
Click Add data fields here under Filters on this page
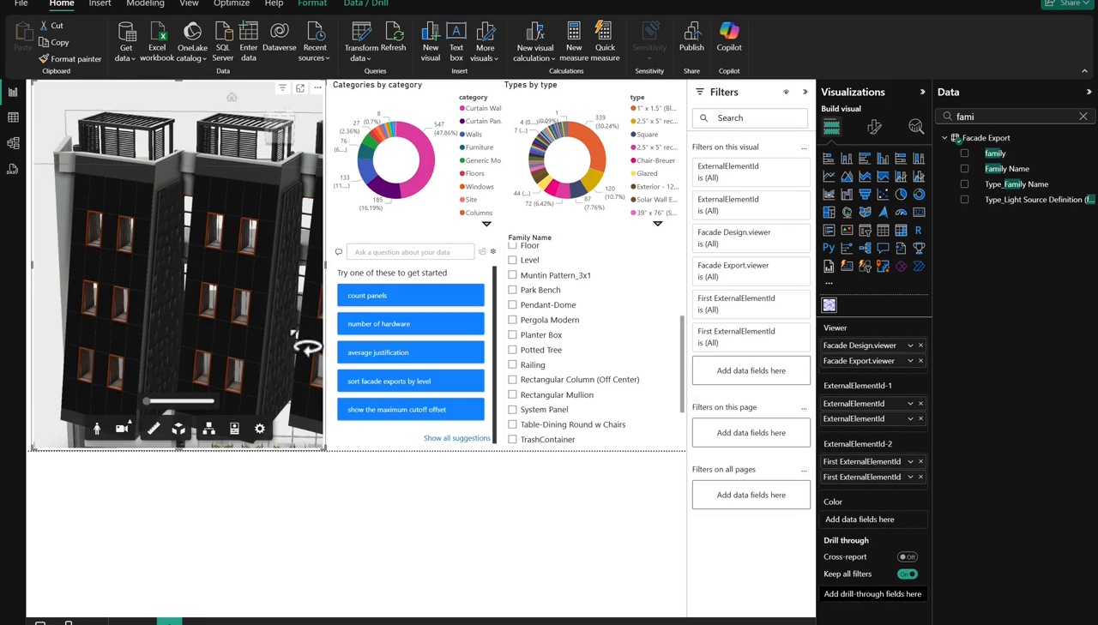tap(751, 433)
